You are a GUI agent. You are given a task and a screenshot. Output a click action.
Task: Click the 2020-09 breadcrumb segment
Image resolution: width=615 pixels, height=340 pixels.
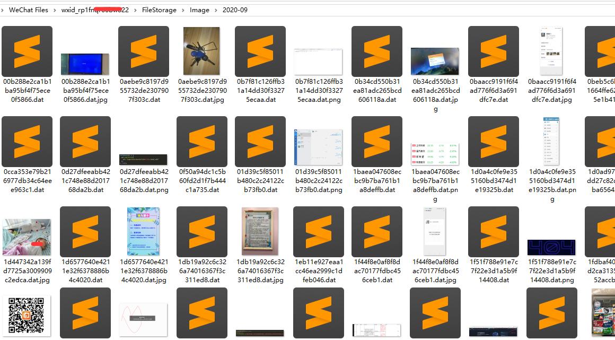[235, 10]
